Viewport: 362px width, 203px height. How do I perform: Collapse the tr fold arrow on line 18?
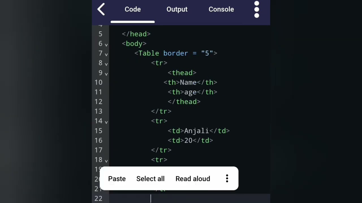click(106, 161)
